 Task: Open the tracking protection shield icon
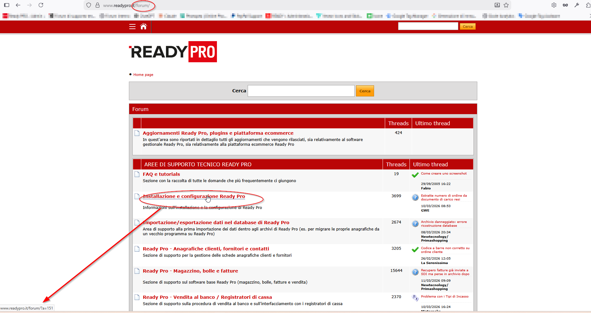(89, 5)
